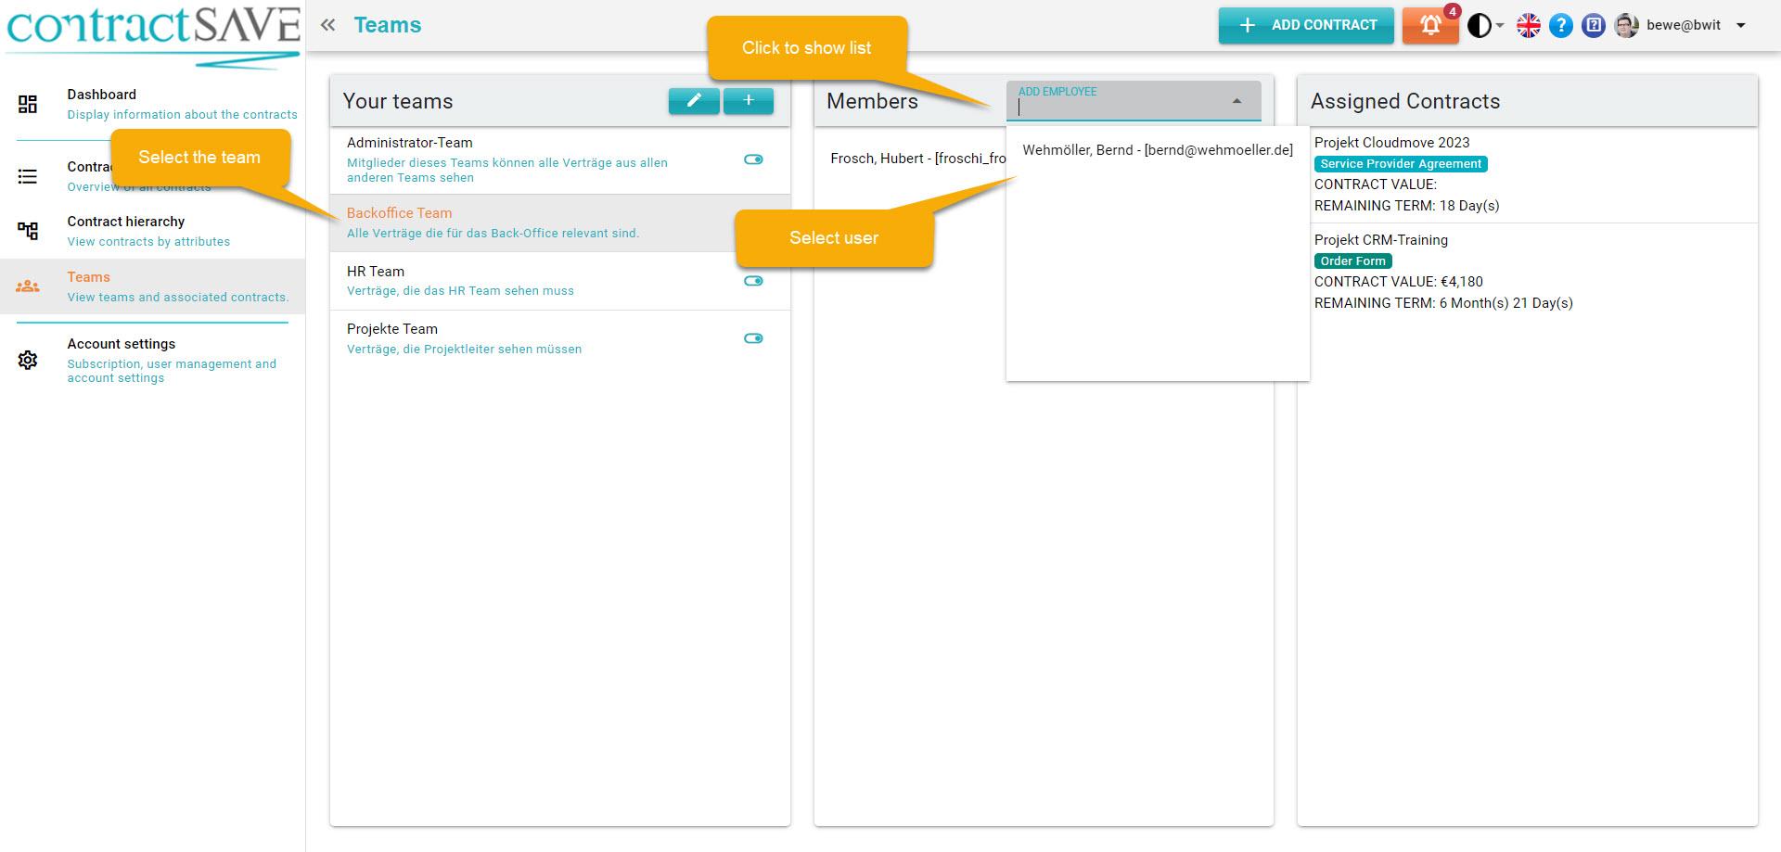The image size is (1781, 852).
Task: Toggle the Administrator-Team switch
Action: point(753,159)
